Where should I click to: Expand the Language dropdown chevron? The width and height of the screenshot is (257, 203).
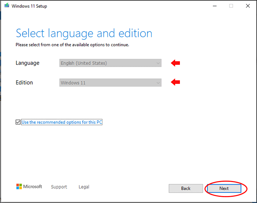(158, 63)
